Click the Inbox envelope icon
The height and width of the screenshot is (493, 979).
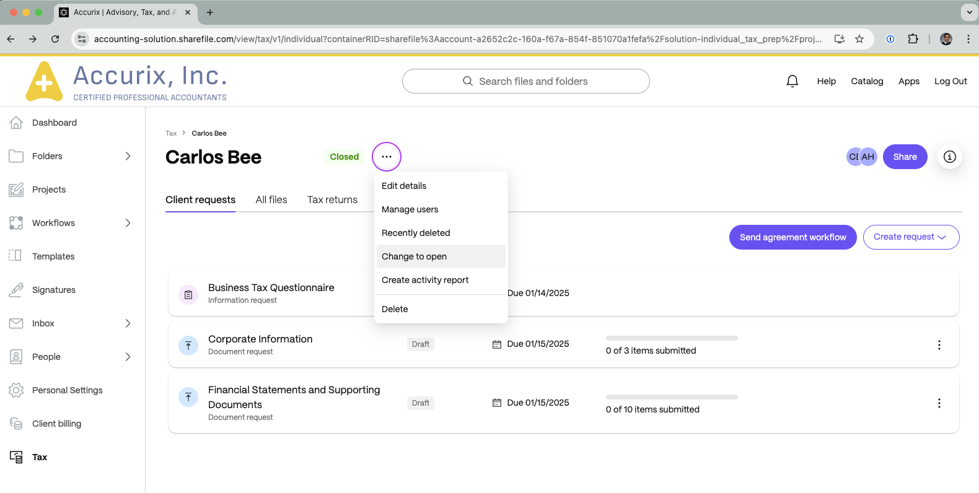tap(16, 323)
